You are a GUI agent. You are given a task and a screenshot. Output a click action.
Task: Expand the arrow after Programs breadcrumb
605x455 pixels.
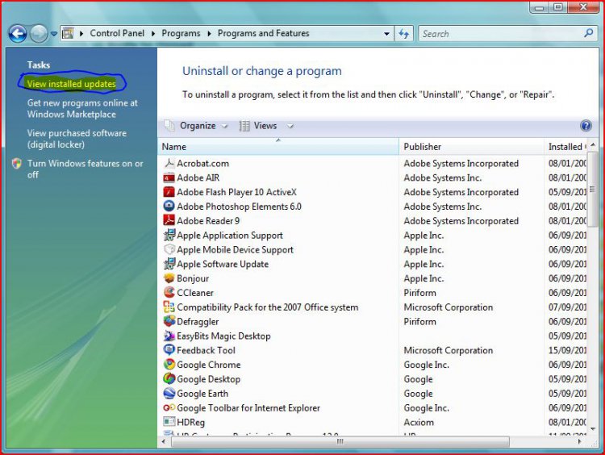209,34
